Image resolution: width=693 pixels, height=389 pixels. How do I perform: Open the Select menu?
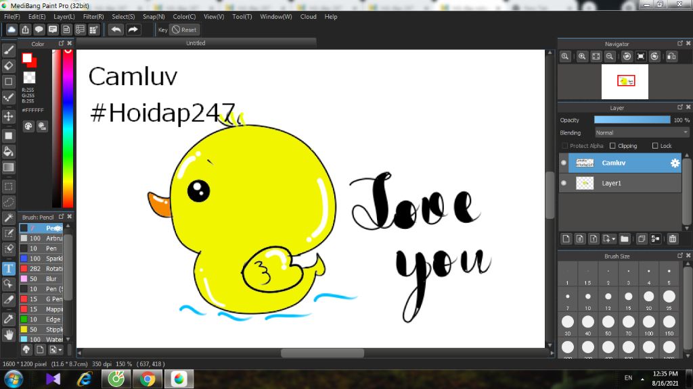tap(123, 17)
